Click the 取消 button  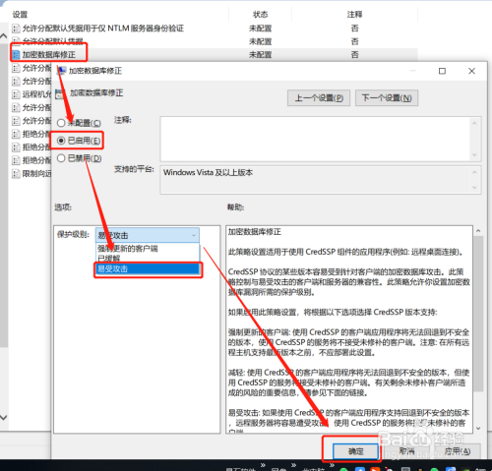pyautogui.click(x=407, y=451)
